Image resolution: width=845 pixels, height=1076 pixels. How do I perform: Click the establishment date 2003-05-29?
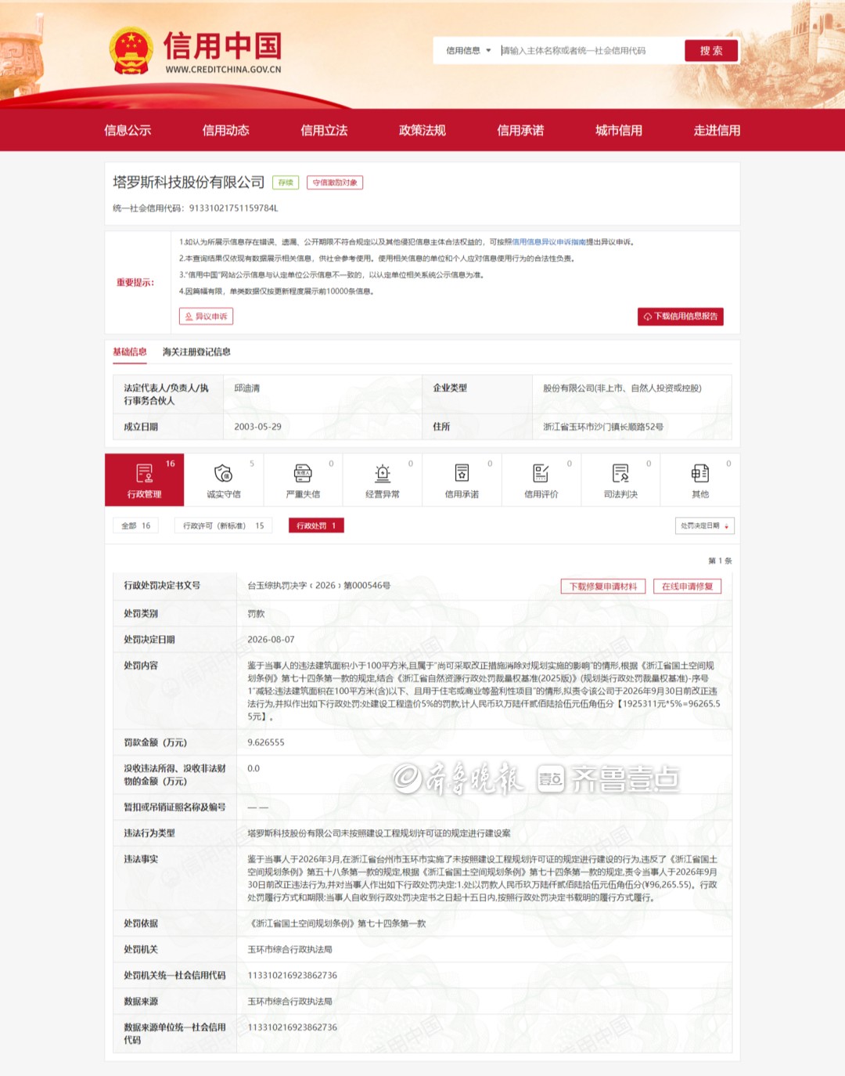click(x=257, y=427)
